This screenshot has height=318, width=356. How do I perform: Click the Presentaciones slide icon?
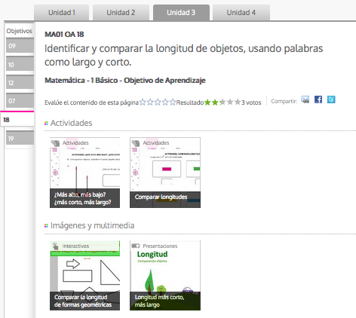tap(136, 246)
